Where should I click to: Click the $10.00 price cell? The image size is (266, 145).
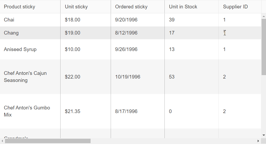point(73,49)
